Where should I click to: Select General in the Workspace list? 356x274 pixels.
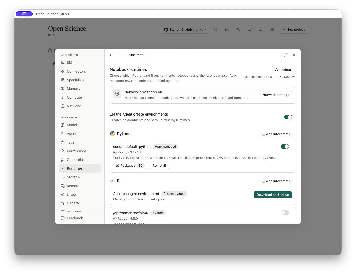click(x=80, y=203)
